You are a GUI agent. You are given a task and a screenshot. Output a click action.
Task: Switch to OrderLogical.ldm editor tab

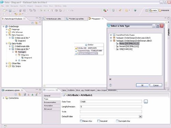point(77,19)
